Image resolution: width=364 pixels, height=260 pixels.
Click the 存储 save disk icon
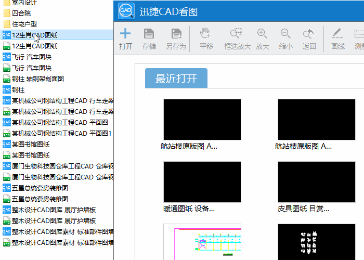coord(149,33)
